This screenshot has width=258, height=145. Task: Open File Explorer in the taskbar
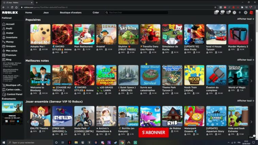[76, 143]
